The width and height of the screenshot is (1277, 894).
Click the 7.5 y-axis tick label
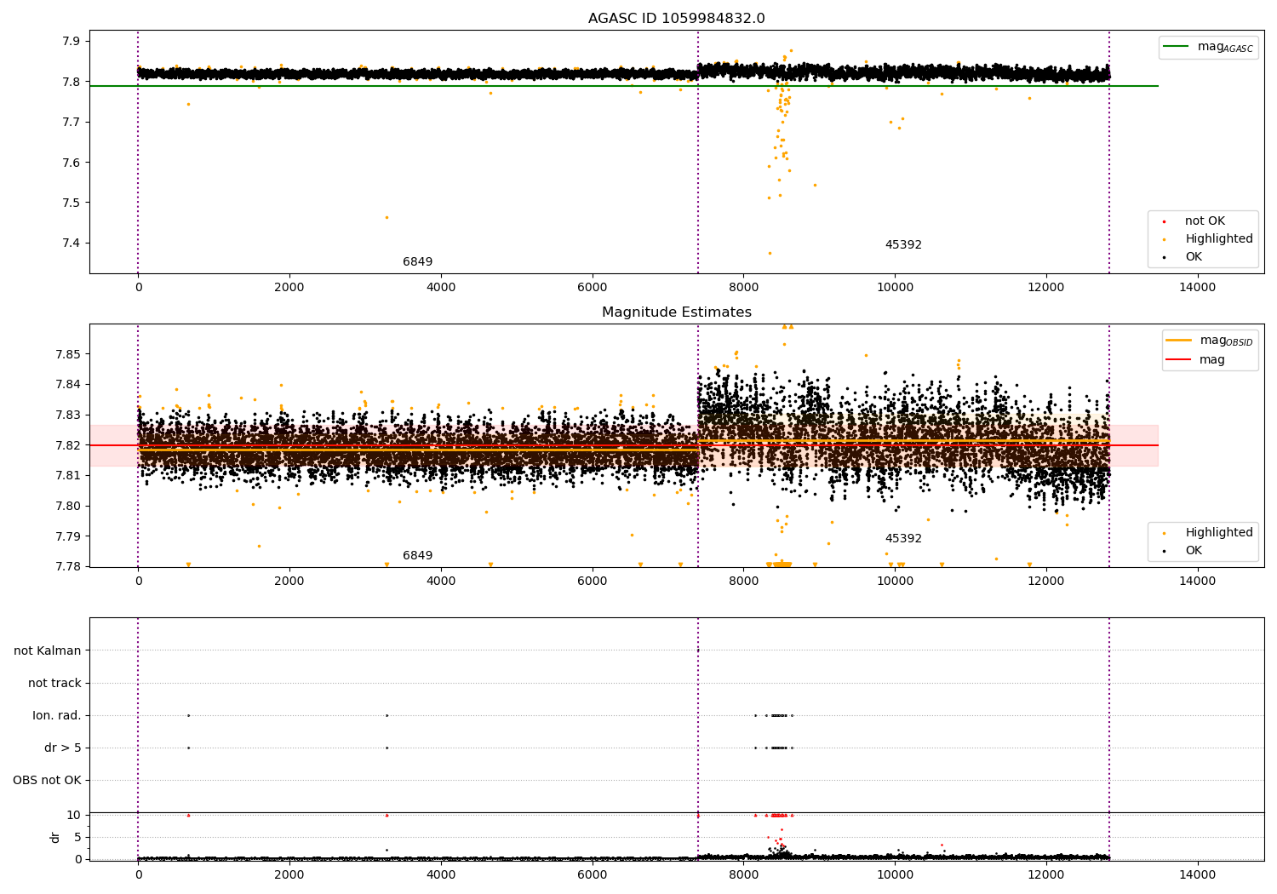click(x=72, y=203)
